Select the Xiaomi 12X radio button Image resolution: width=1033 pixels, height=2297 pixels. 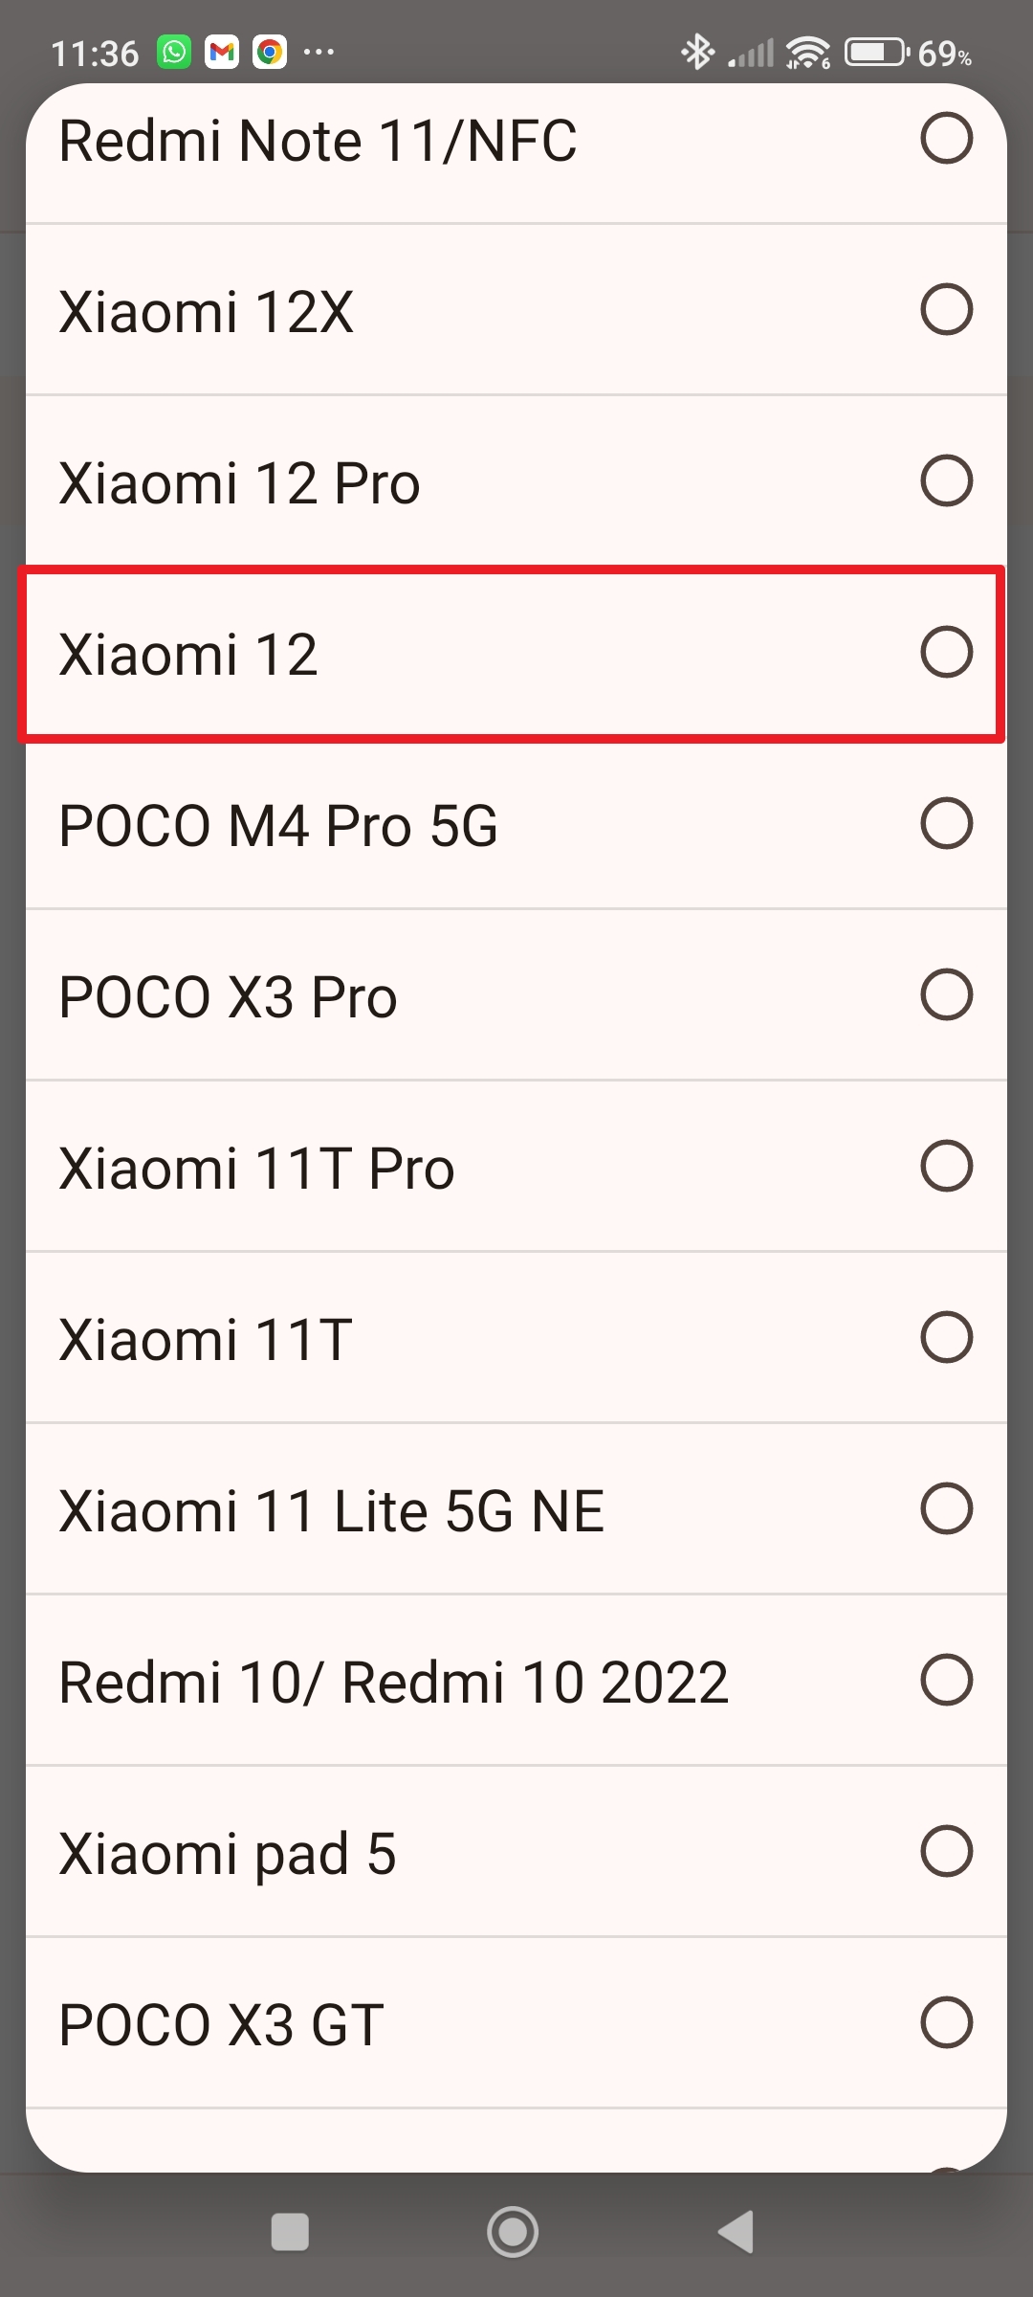946,310
